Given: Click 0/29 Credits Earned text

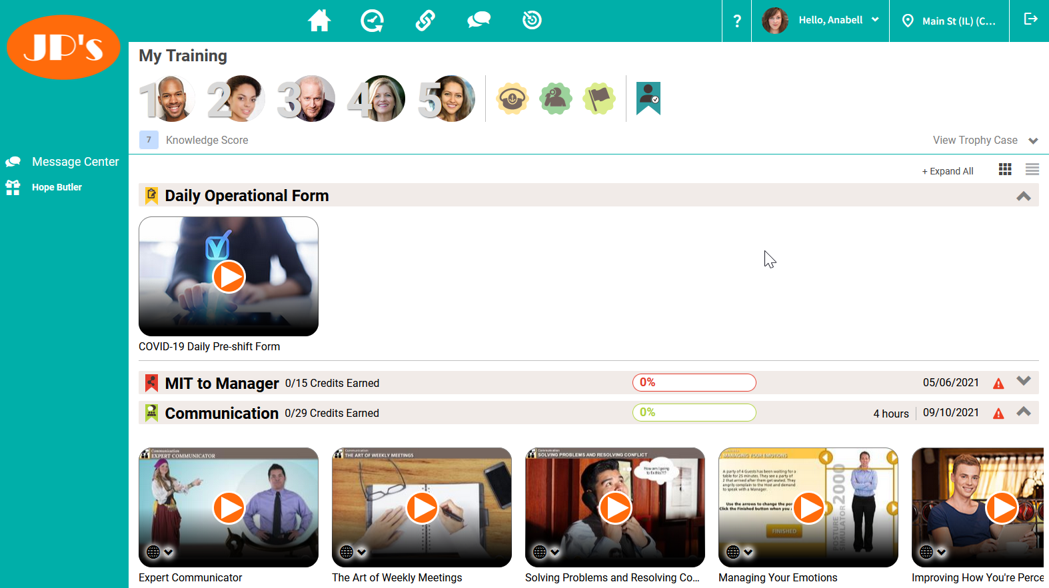Looking at the screenshot, I should (332, 414).
